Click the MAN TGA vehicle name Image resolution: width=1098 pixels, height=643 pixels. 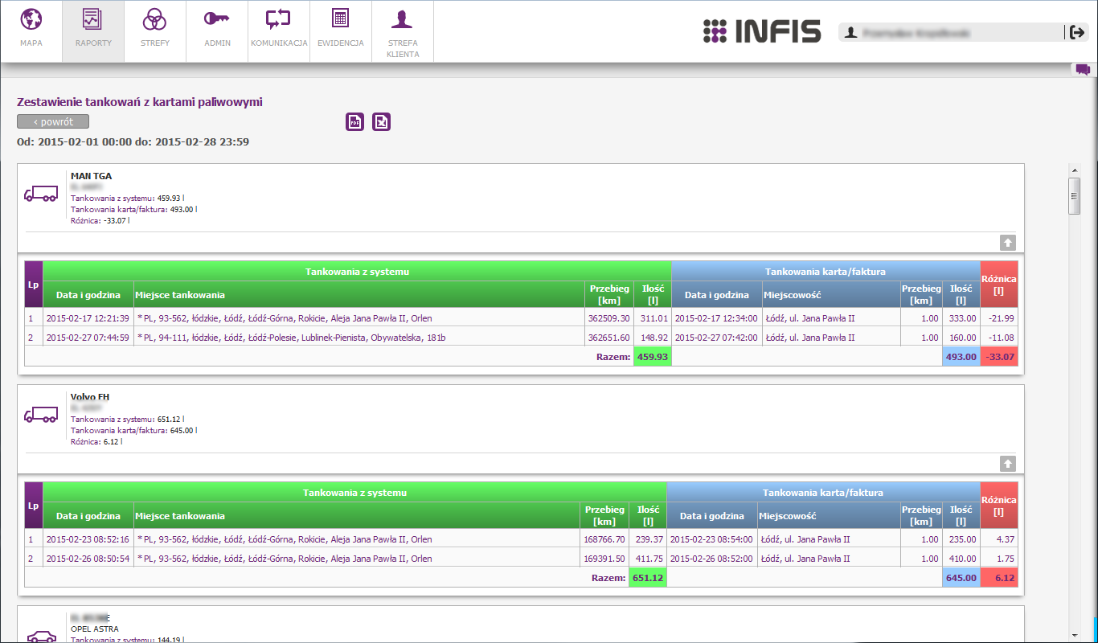coord(91,176)
